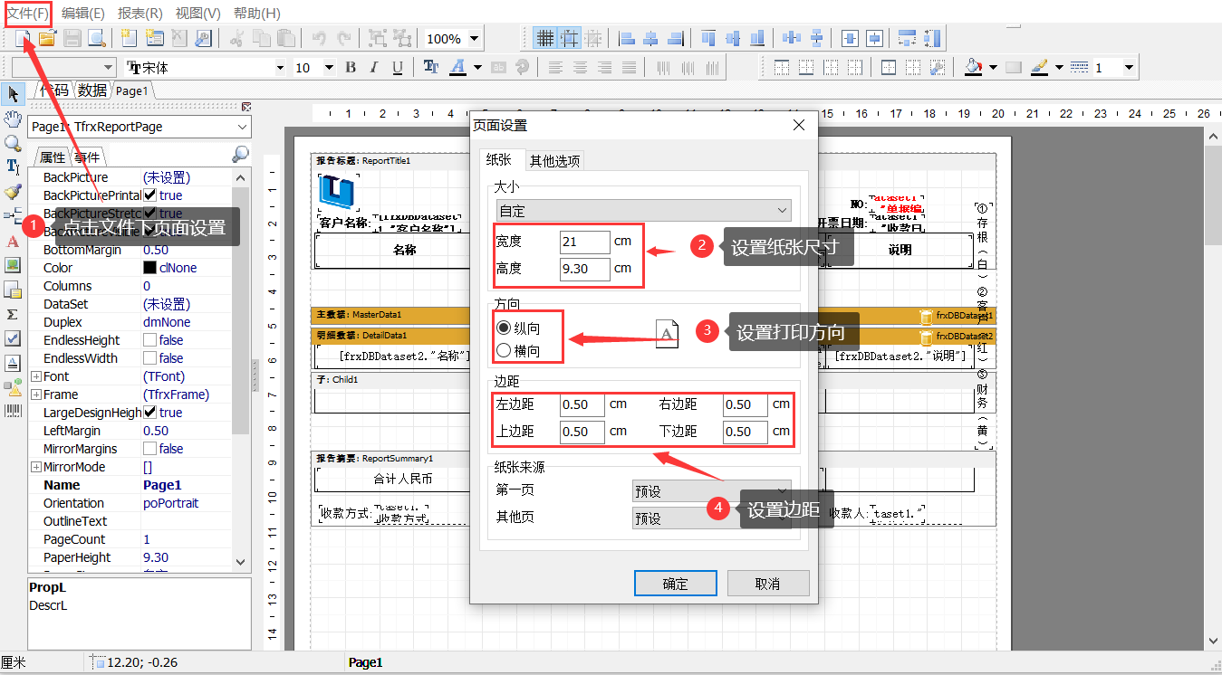Click the Duplex dmNone value
Image resolution: width=1222 pixels, height=675 pixels.
[x=167, y=322]
